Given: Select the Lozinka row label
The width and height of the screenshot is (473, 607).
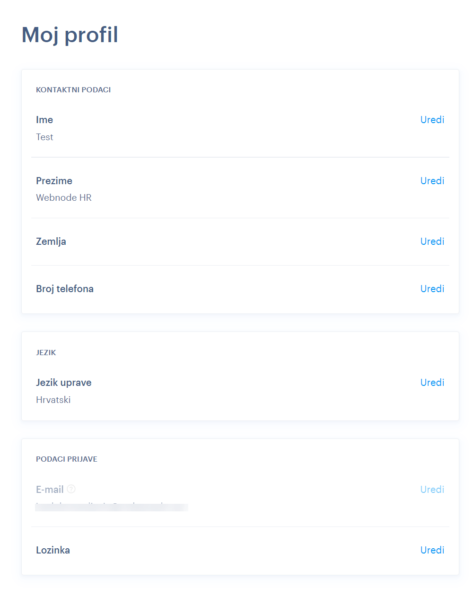Looking at the screenshot, I should click(53, 550).
